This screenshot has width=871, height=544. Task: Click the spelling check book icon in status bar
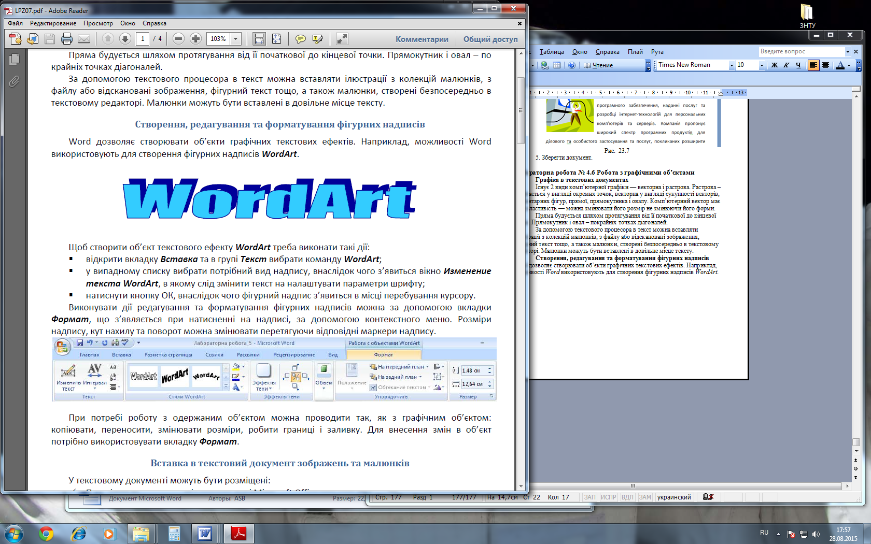click(x=708, y=497)
